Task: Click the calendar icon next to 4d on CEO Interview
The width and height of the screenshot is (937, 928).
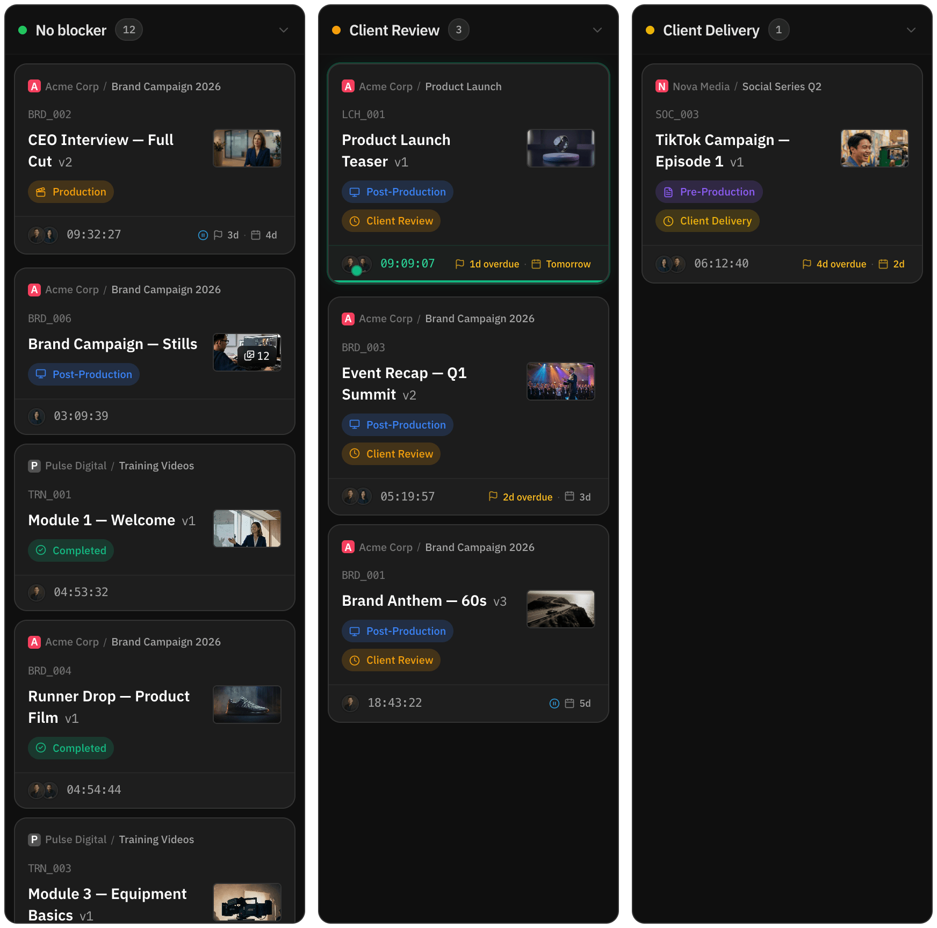Action: 256,235
